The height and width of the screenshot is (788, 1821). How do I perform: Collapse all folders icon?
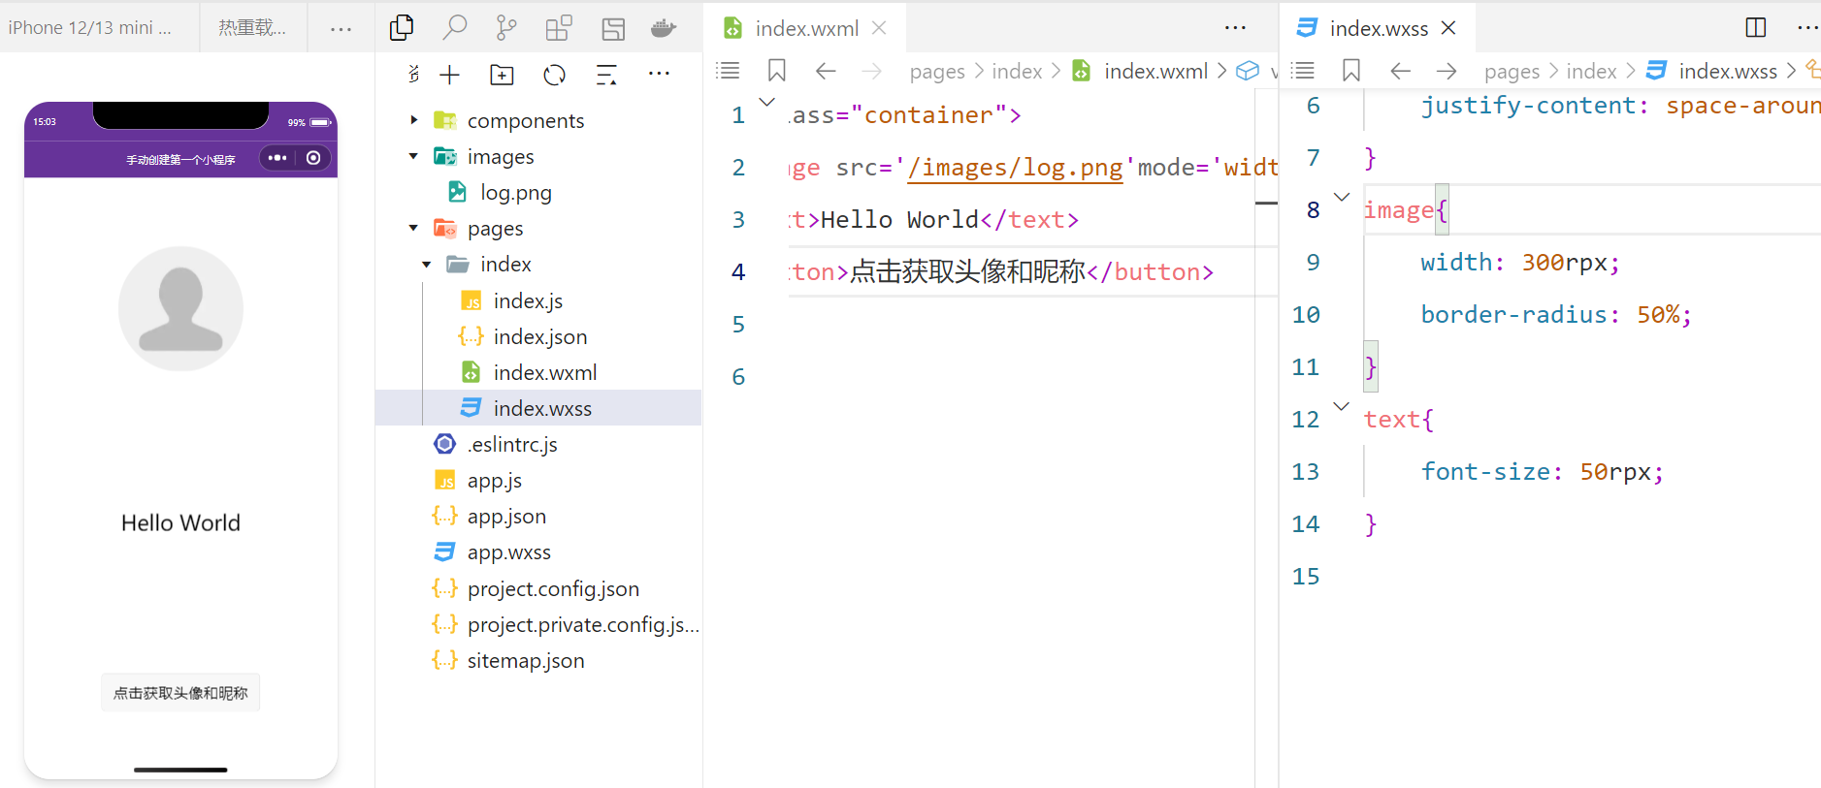tap(606, 75)
